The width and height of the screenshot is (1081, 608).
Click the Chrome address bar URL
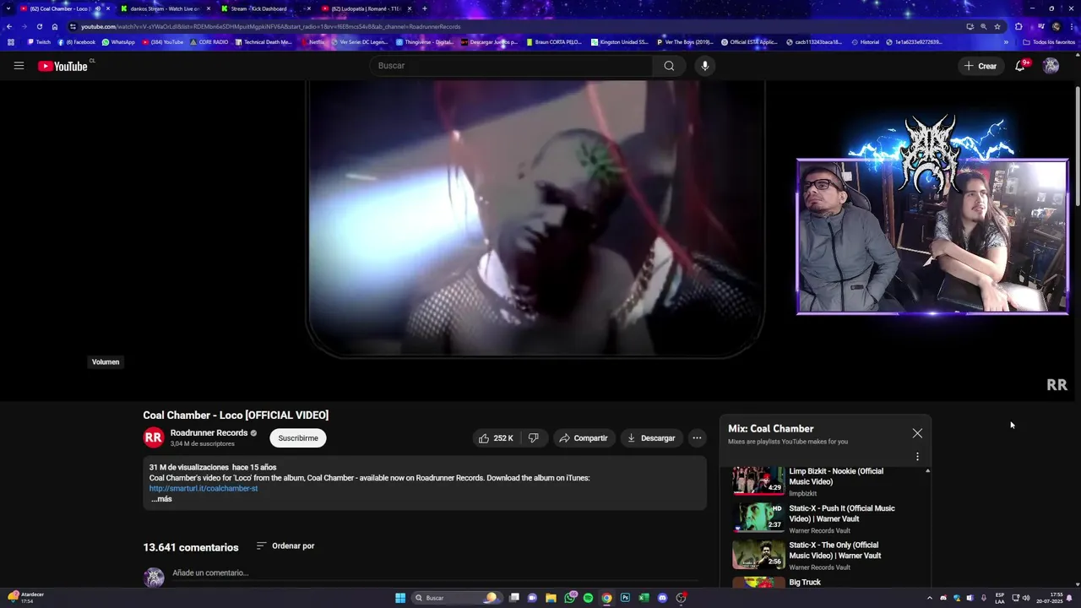coord(270,26)
